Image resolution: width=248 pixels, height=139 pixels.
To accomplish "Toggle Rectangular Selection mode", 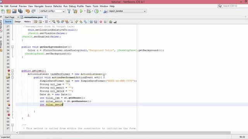I will pos(71,22).
